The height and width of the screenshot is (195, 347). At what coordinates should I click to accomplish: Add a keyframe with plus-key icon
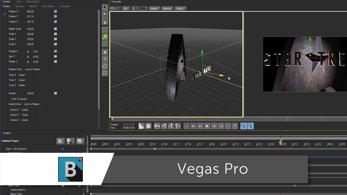(171, 126)
